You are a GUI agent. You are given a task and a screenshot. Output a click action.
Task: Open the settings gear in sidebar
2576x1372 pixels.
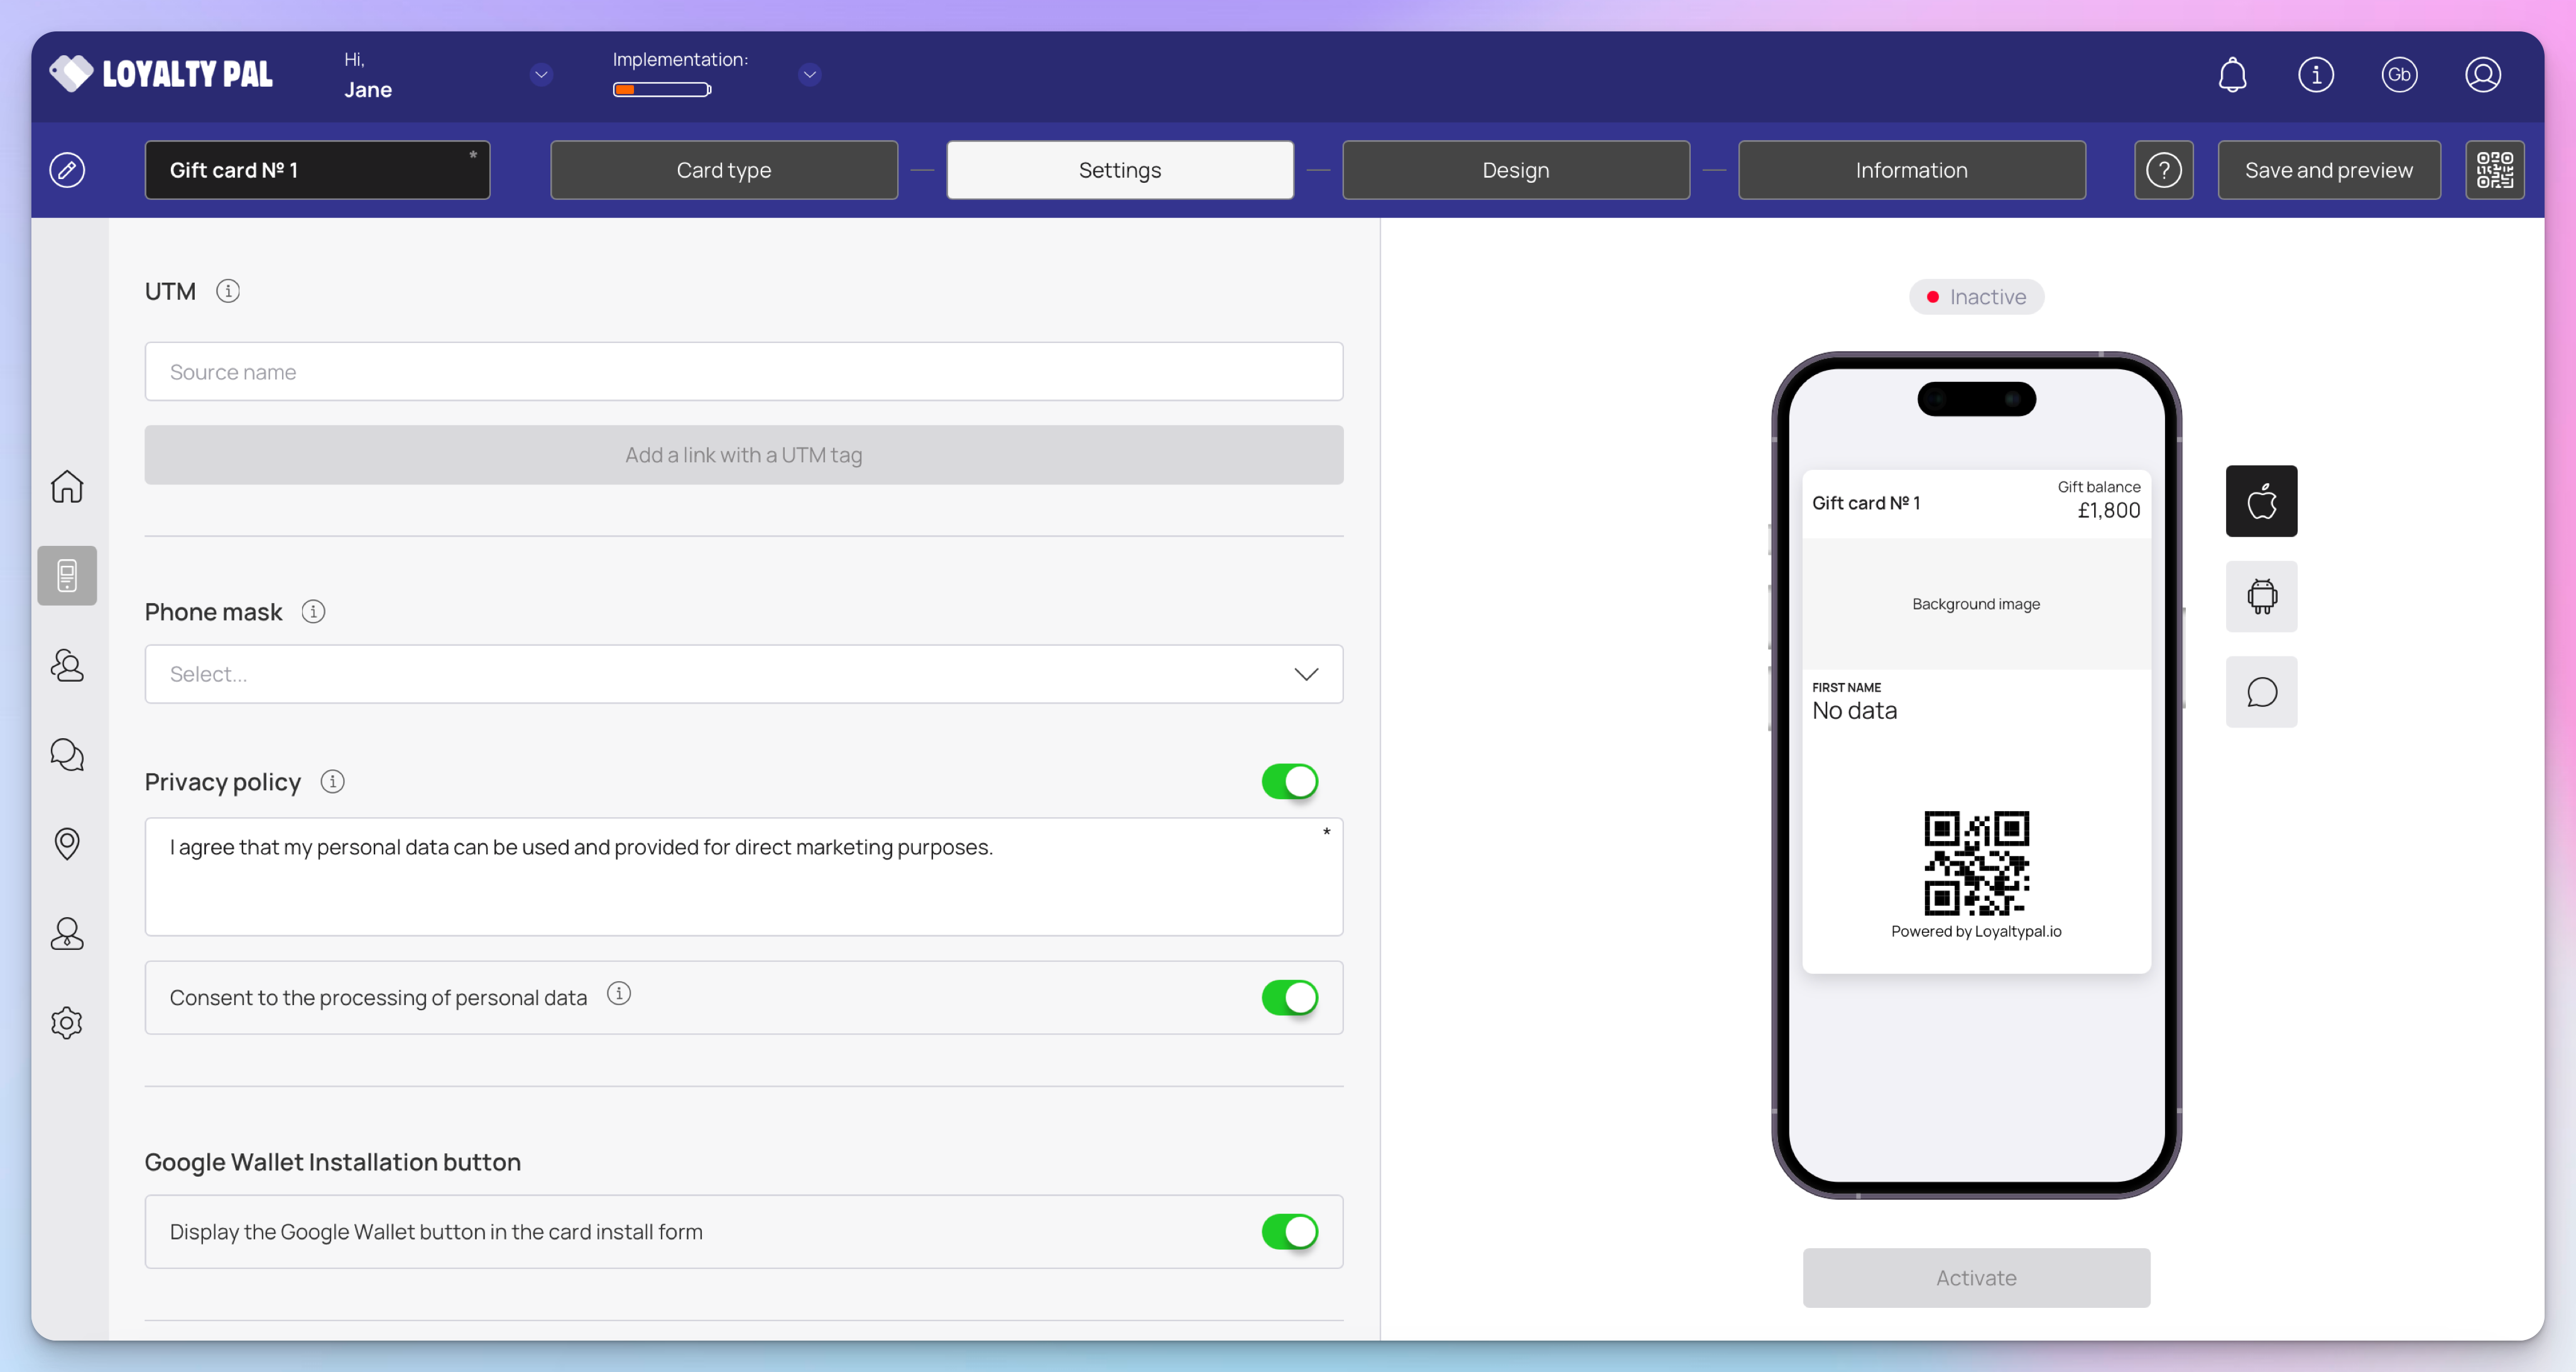click(x=67, y=1022)
